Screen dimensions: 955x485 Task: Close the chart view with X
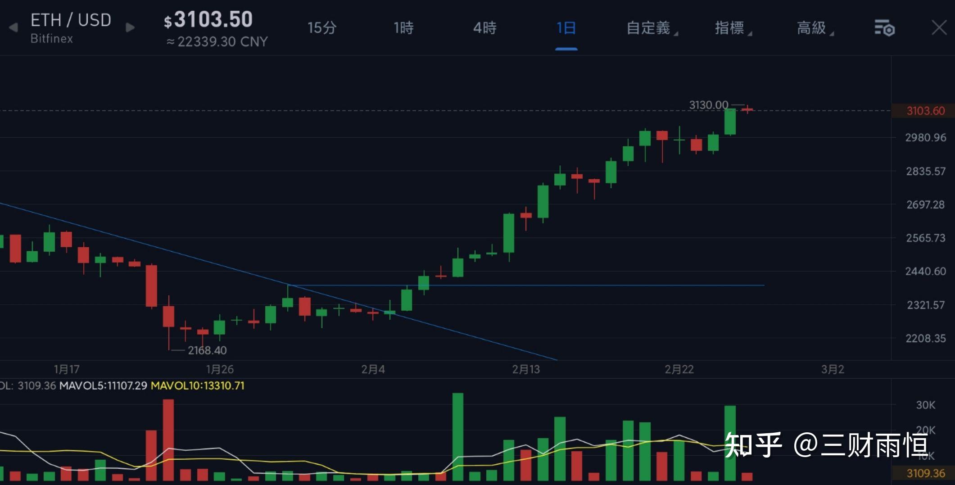[x=939, y=28]
